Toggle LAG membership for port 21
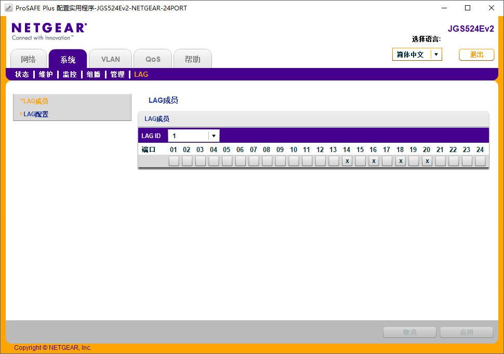The height and width of the screenshot is (354, 504). pos(441,161)
